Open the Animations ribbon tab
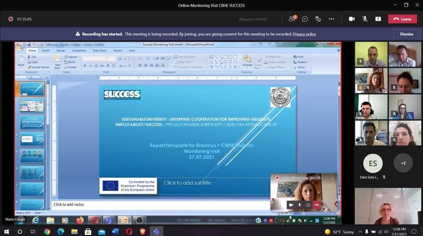 coord(79,50)
